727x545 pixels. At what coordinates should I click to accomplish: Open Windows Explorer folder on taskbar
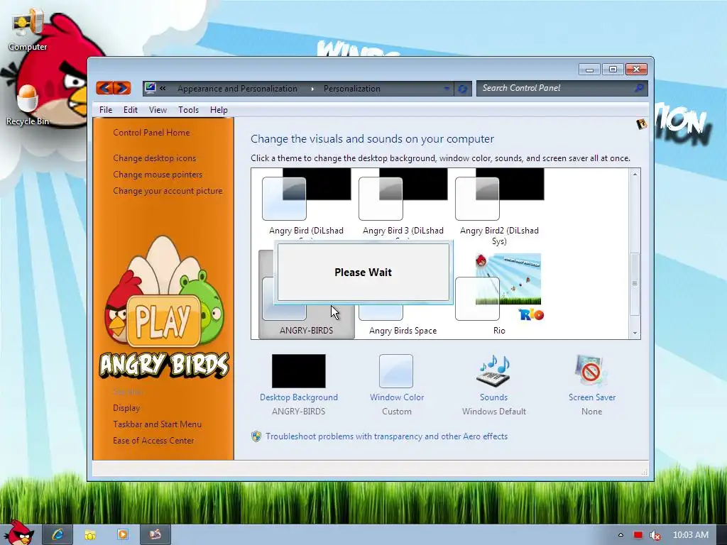90,534
